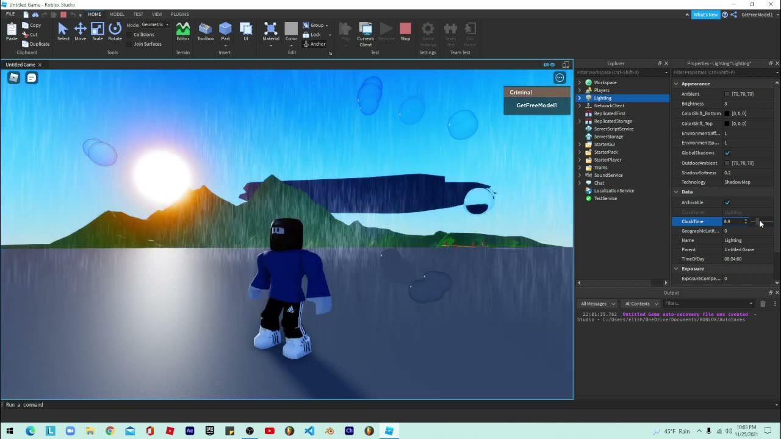The width and height of the screenshot is (781, 439).
Task: Open the Terrain Editor
Action: 183,32
